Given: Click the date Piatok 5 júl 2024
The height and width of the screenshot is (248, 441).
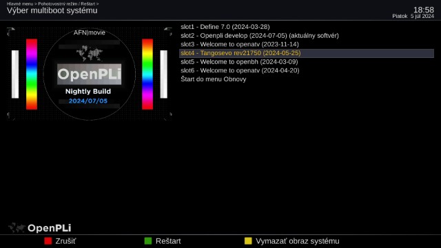Looking at the screenshot, I should pos(413,17).
